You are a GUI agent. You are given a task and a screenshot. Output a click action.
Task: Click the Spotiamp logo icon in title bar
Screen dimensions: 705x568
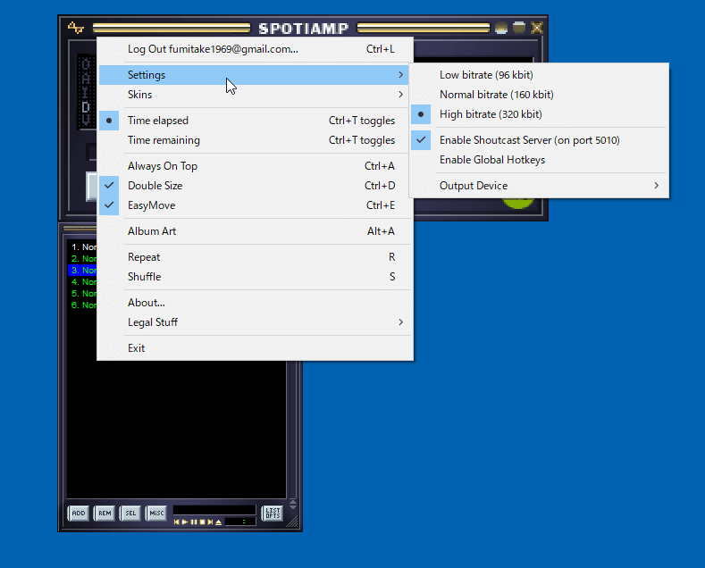76,28
